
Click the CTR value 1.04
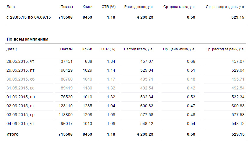coord(111,106)
